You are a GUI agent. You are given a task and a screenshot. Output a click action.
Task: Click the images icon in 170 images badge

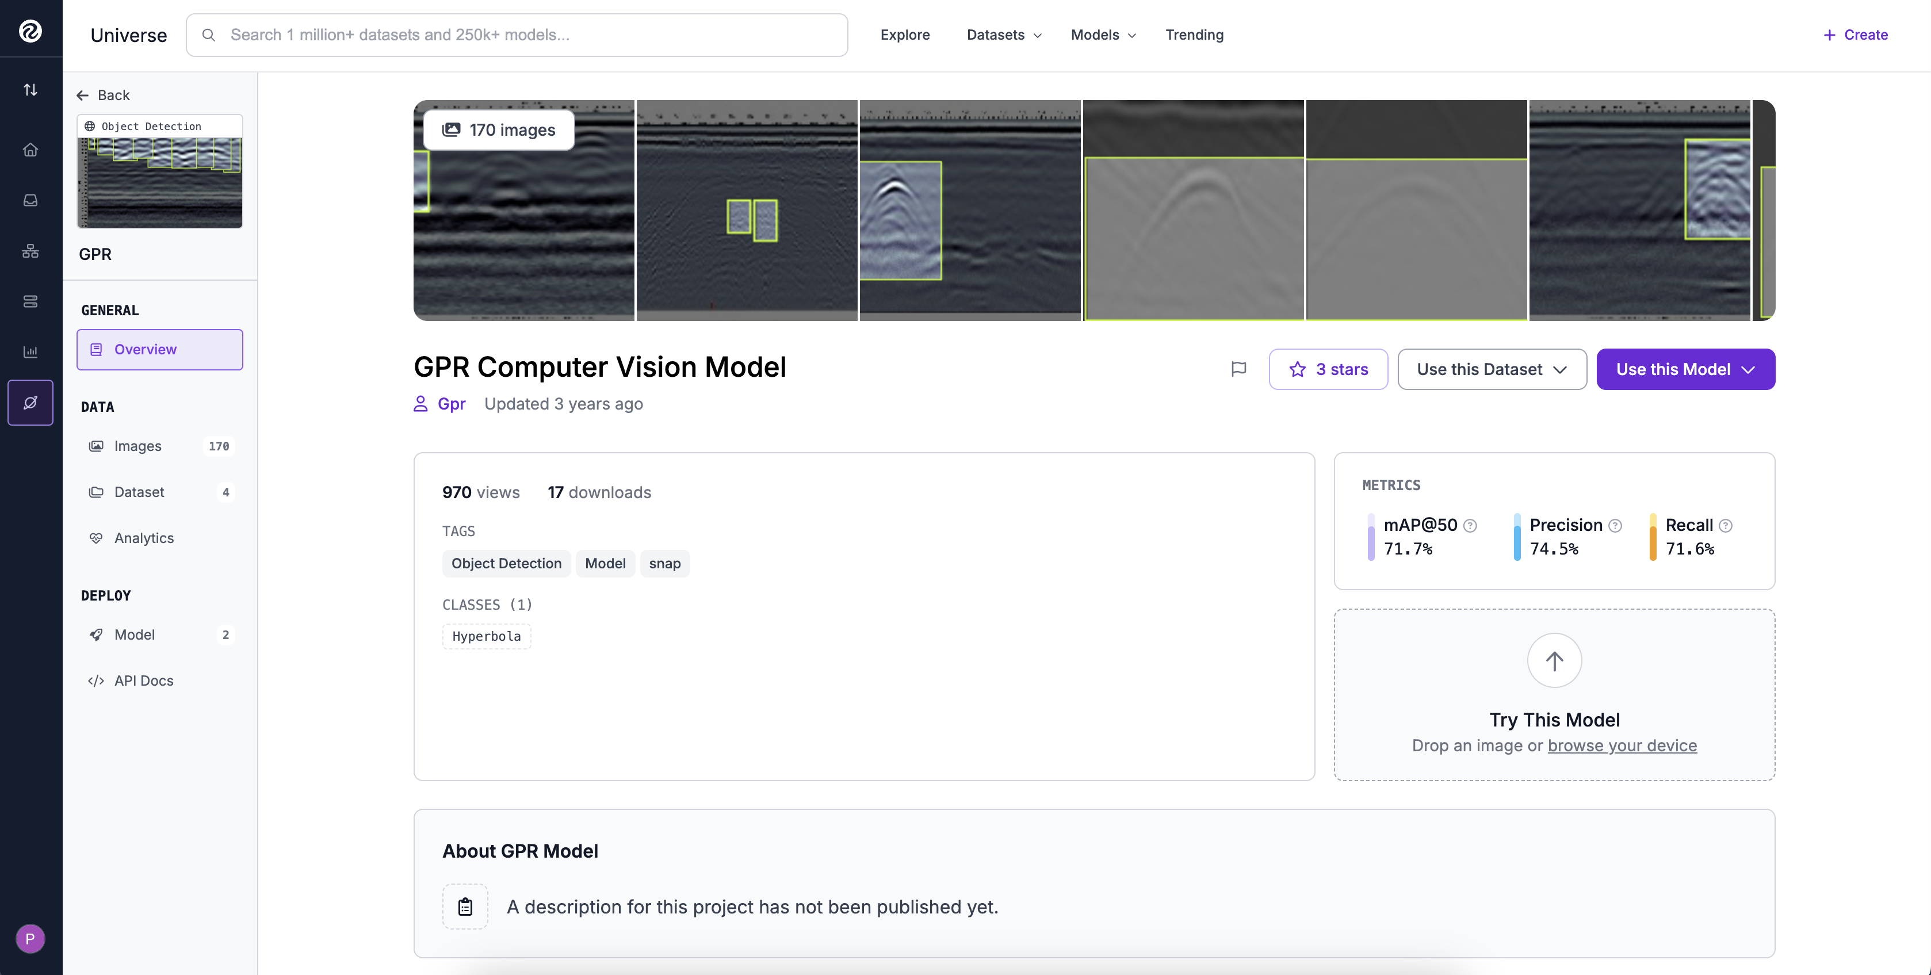[x=452, y=129]
